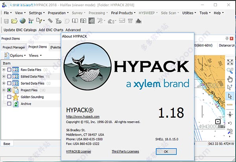The width and height of the screenshot is (236, 162).
Task: Click the magnifier sounding selection toolbar icon
Action: point(100,21)
